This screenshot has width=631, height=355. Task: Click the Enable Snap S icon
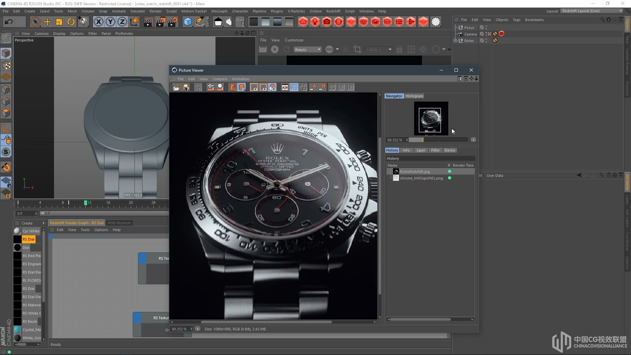click(x=6, y=152)
